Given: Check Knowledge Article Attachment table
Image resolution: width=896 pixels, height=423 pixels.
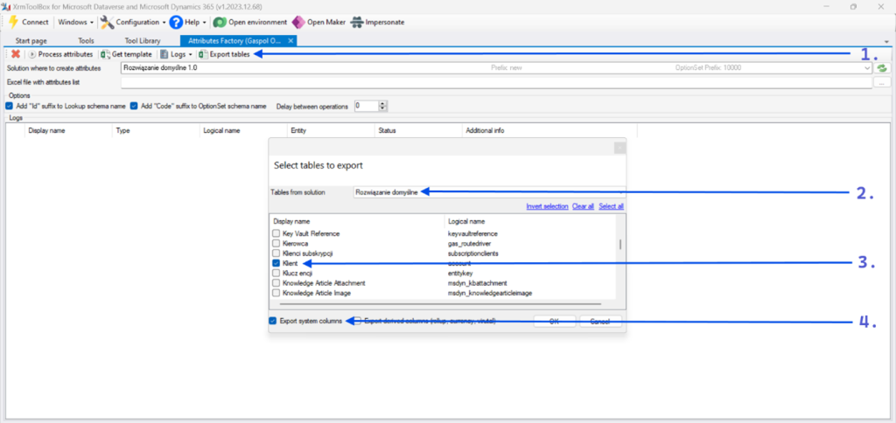Looking at the screenshot, I should point(276,283).
